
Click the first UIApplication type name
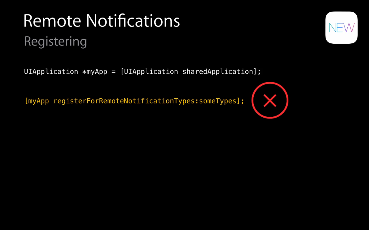[51, 72]
